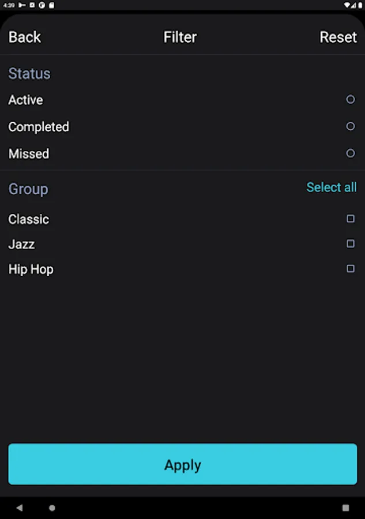The height and width of the screenshot is (519, 365).
Task: Select the Missed status radio button
Action: click(x=351, y=153)
